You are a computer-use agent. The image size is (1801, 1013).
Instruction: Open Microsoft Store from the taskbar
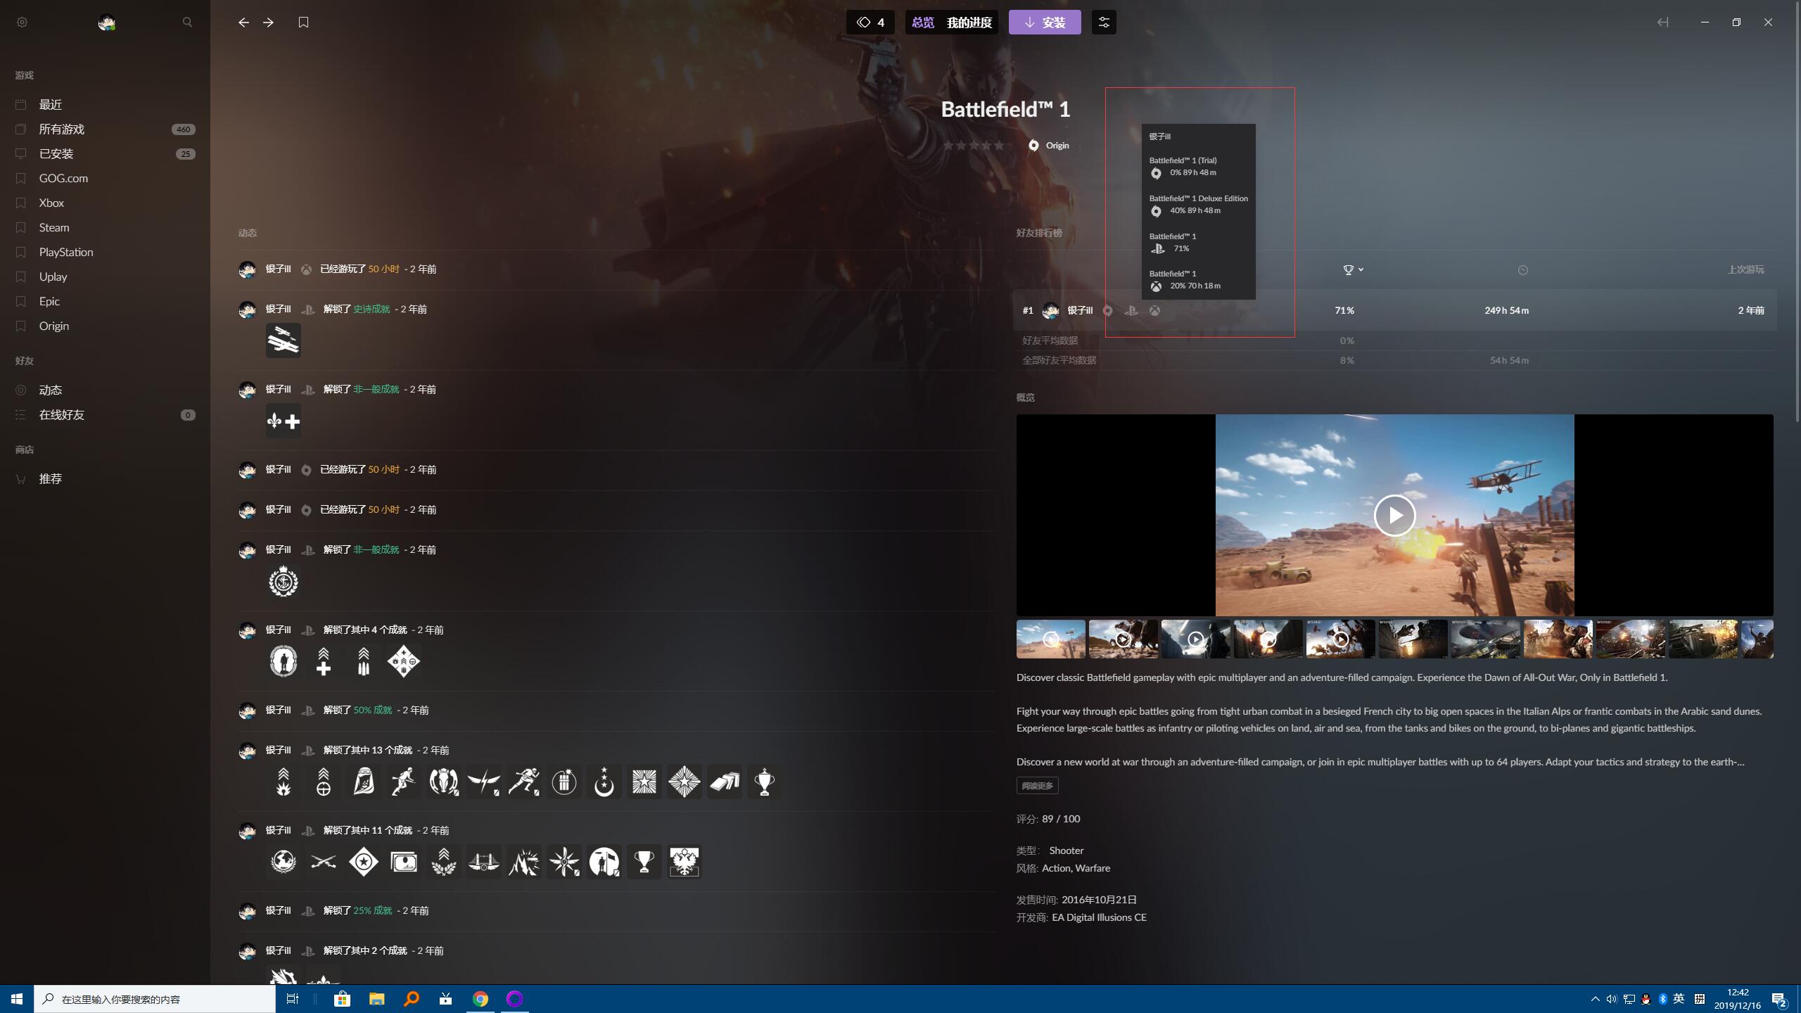(x=342, y=999)
